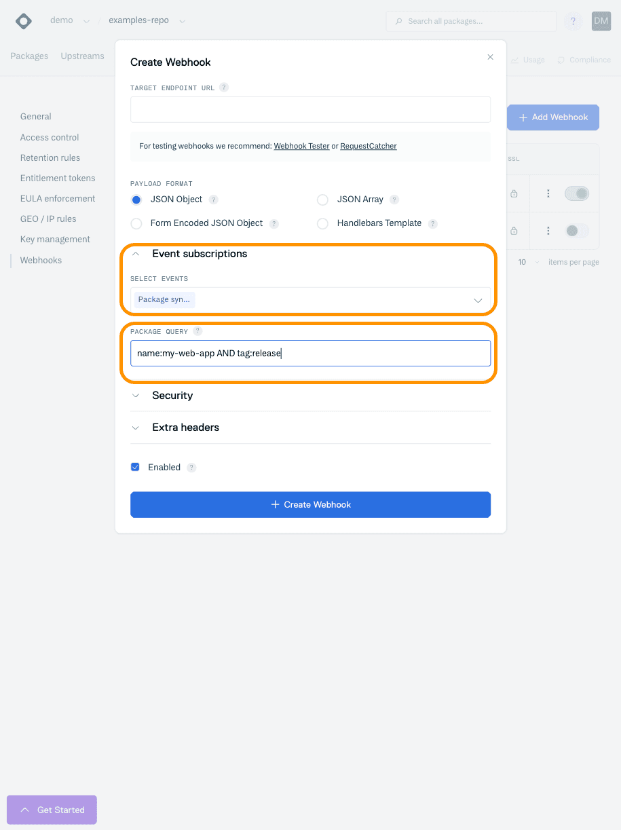Open the kebab menu beside the top SSL toggle
The height and width of the screenshot is (830, 621).
click(x=548, y=193)
